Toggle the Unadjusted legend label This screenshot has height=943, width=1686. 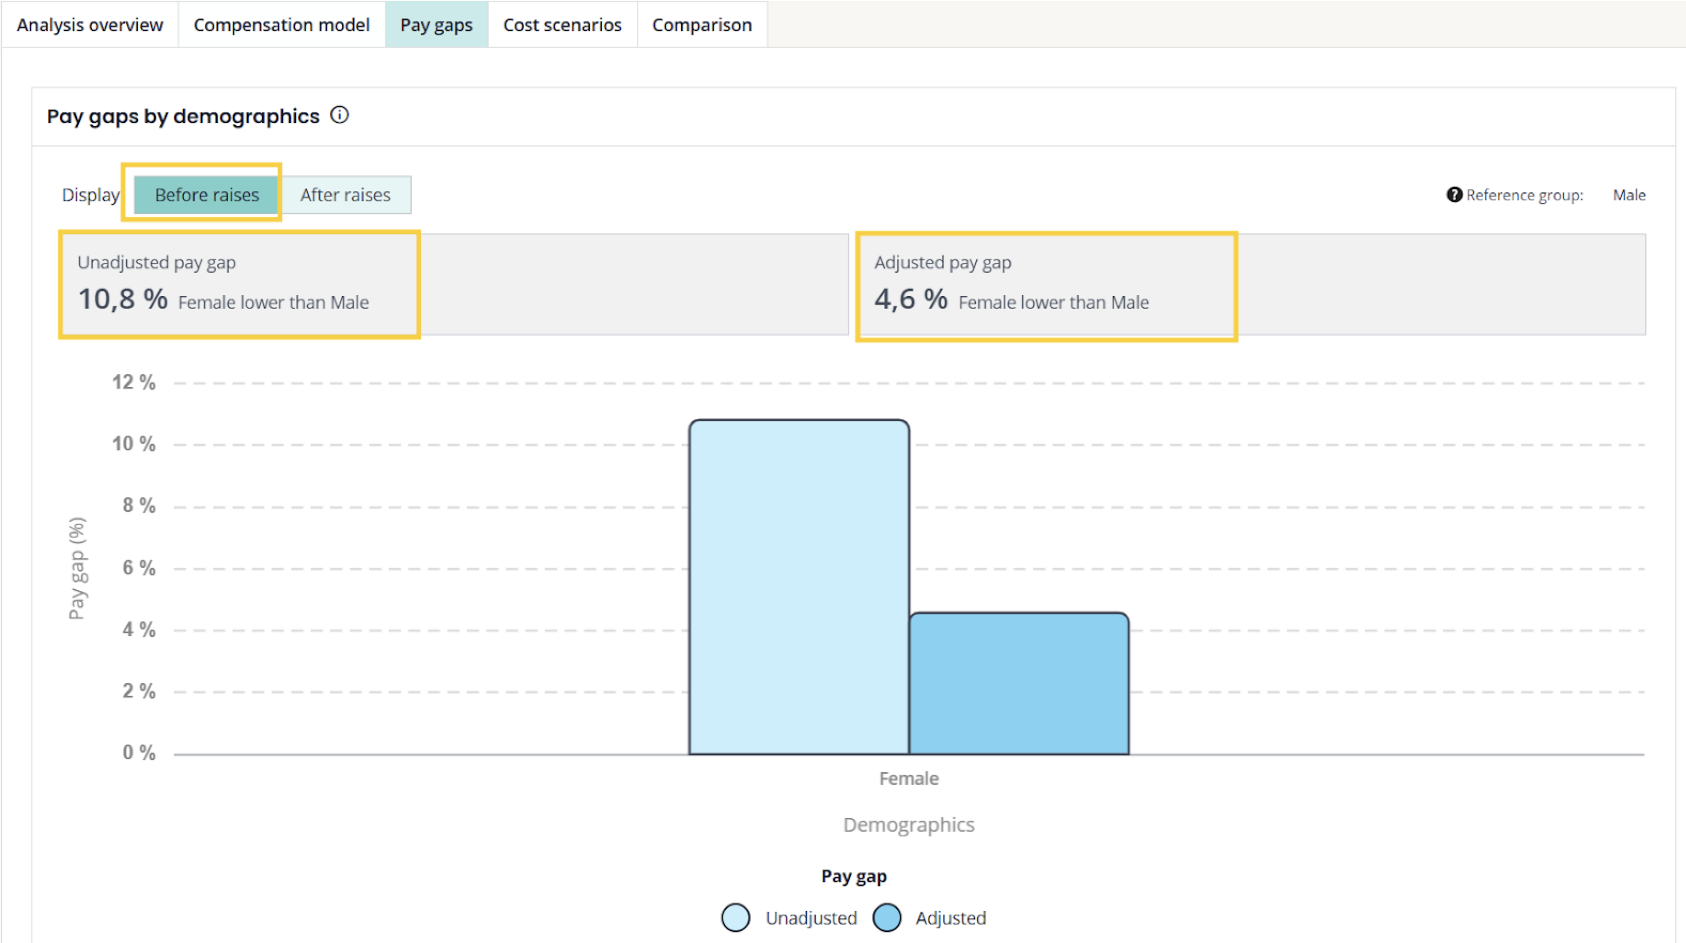811,918
